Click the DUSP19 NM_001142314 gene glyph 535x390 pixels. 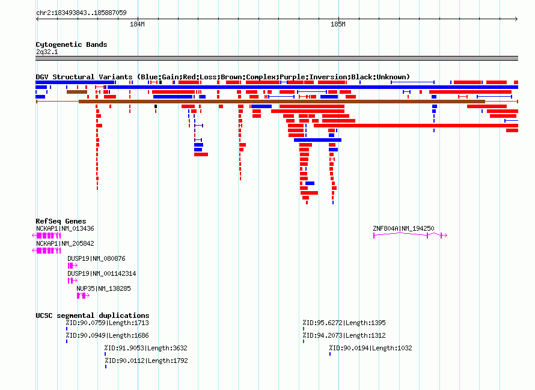pyautogui.click(x=72, y=281)
